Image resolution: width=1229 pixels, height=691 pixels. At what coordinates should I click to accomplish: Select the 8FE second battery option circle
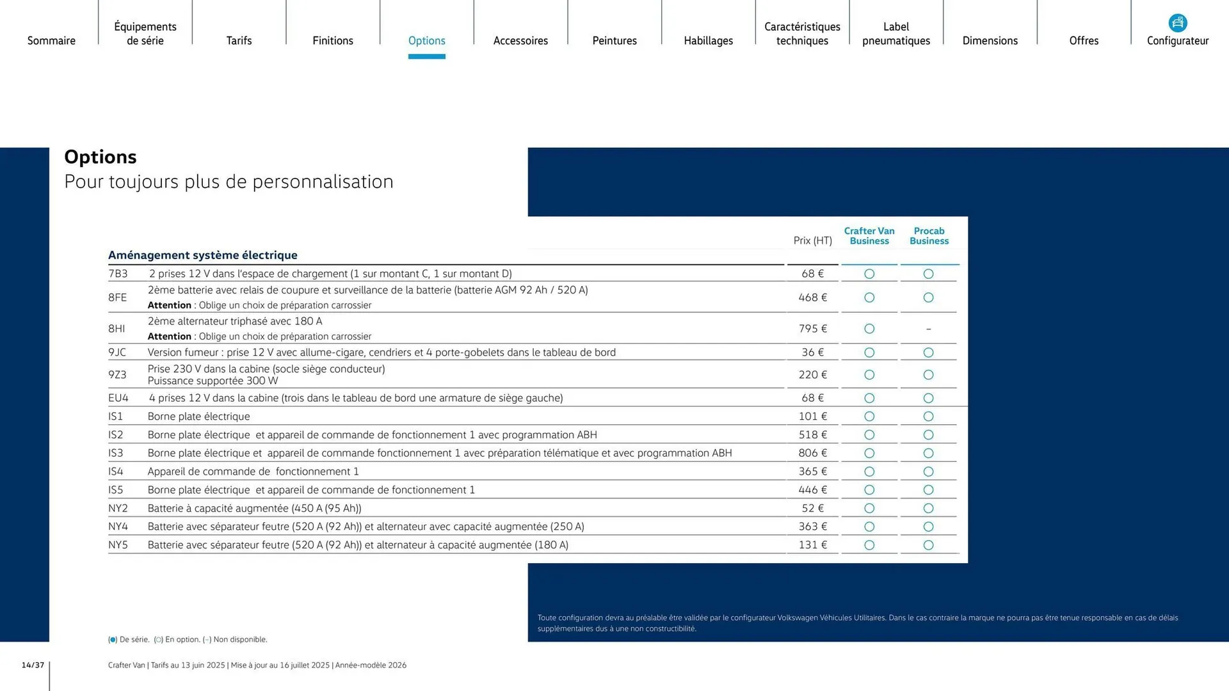coord(869,298)
